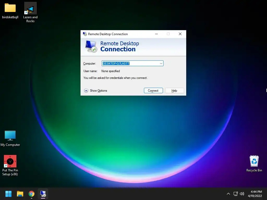
Task: Show hidden system tray icons chevron
Action: pyautogui.click(x=228, y=194)
